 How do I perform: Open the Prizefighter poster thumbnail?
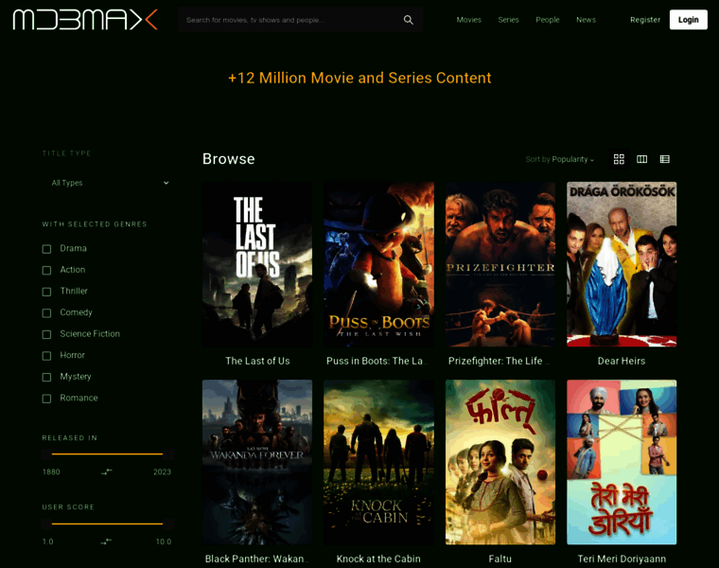(x=500, y=264)
